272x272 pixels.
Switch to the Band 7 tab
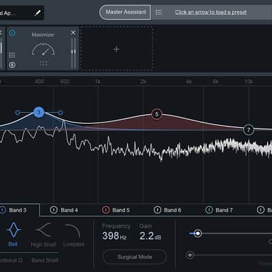point(224,210)
